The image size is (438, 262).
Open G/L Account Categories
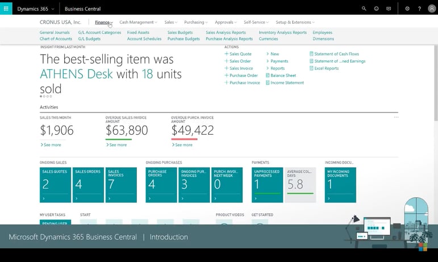(x=99, y=32)
